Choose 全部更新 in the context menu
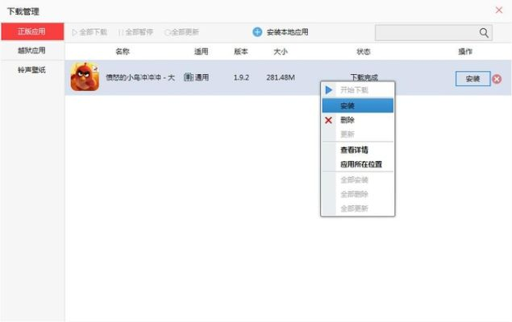Viewport: 512px width, 322px height. [x=358, y=208]
